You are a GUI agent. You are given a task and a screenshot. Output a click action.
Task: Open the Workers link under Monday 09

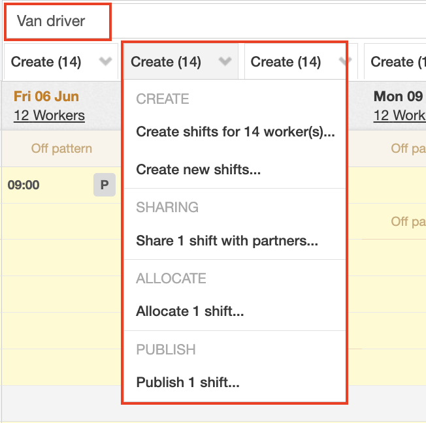coord(399,116)
